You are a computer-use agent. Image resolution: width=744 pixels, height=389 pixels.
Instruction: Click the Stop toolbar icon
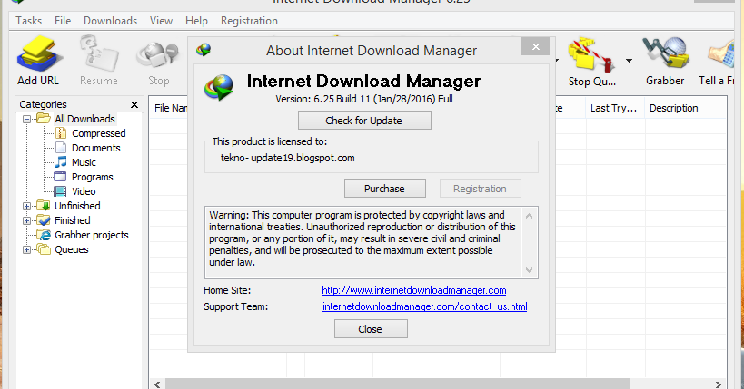pyautogui.click(x=158, y=61)
